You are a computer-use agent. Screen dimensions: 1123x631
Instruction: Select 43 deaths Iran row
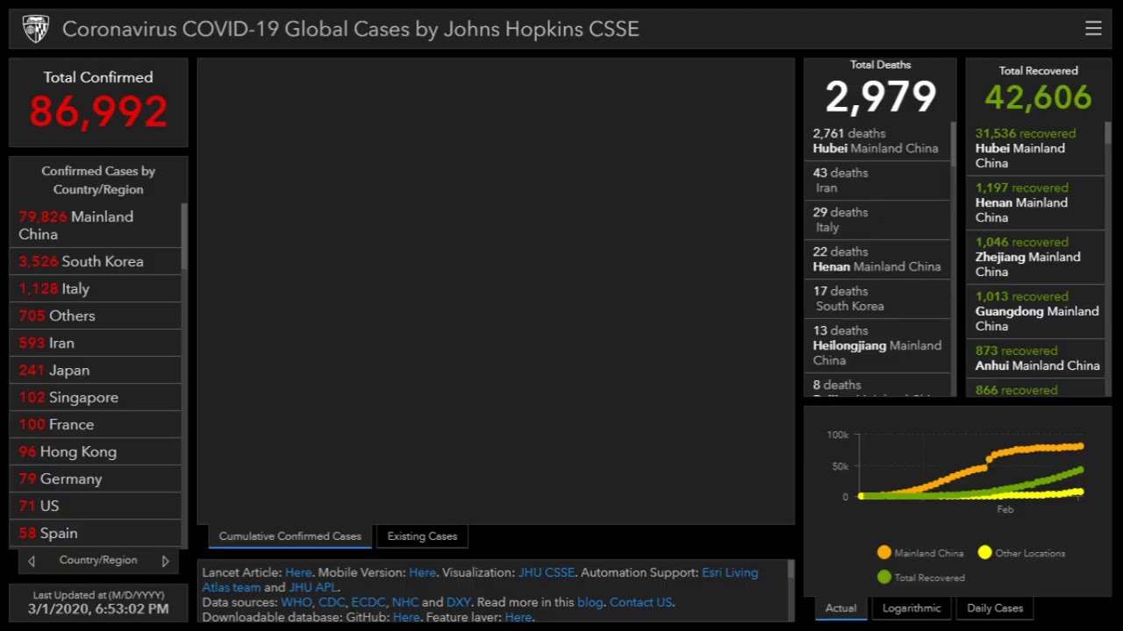[877, 181]
